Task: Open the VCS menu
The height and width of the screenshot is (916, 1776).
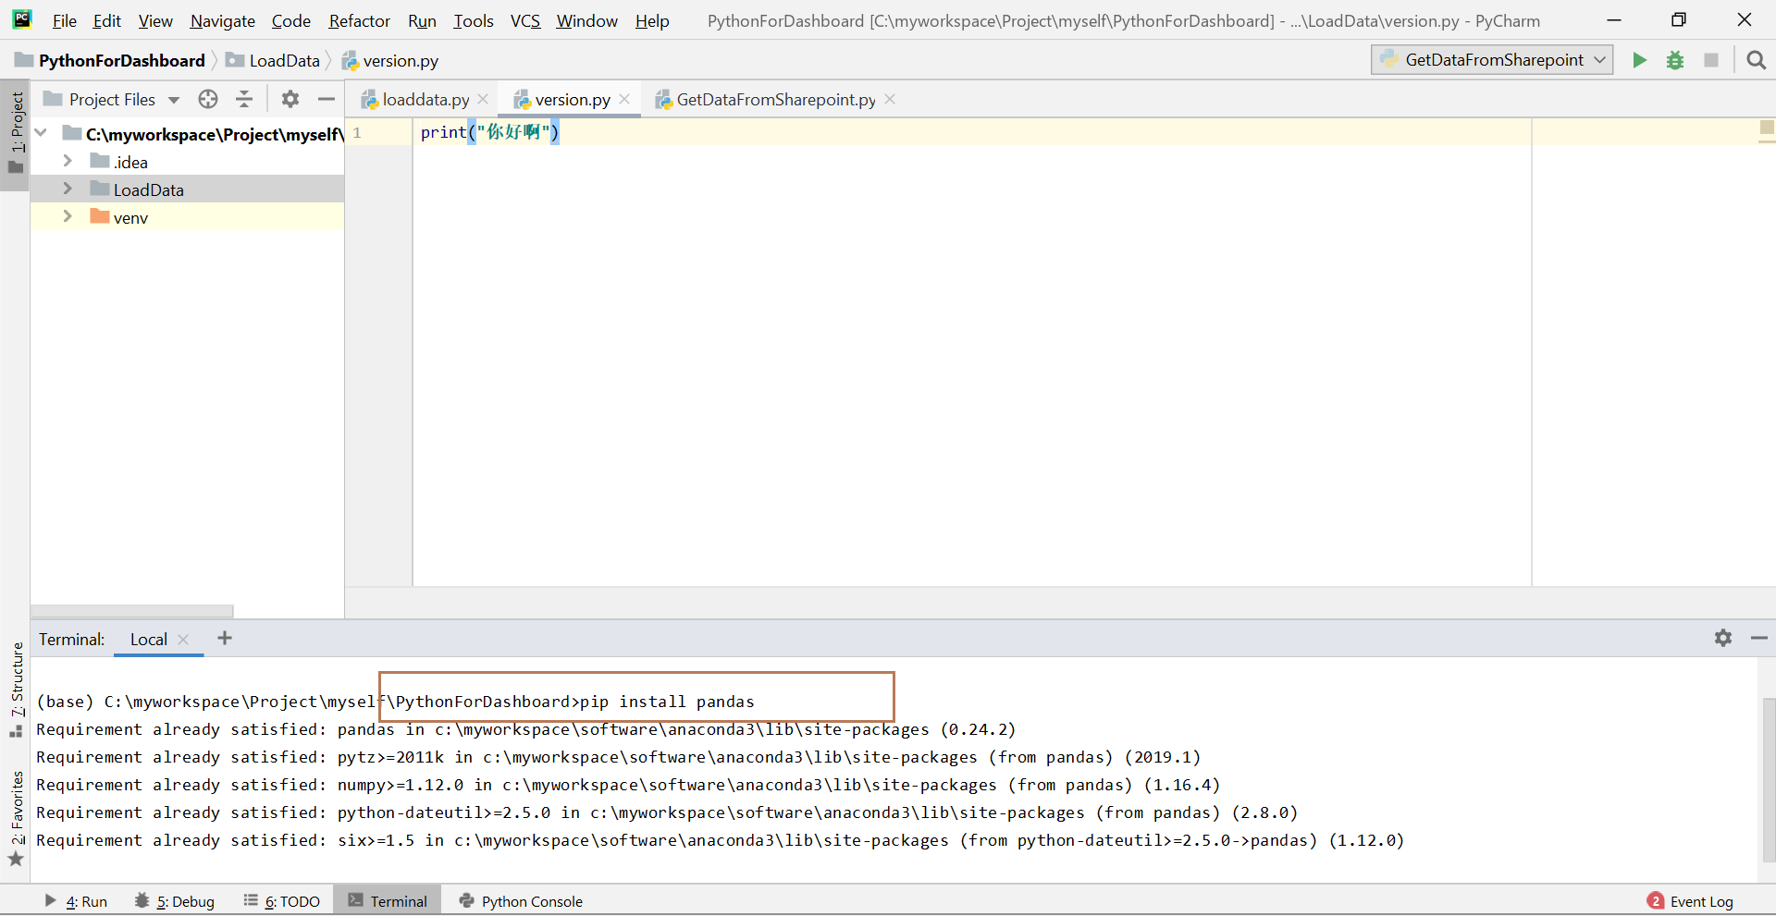Action: (525, 20)
